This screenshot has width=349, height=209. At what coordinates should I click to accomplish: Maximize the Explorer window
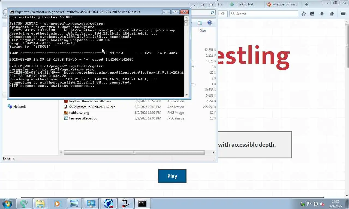tap(202, 5)
